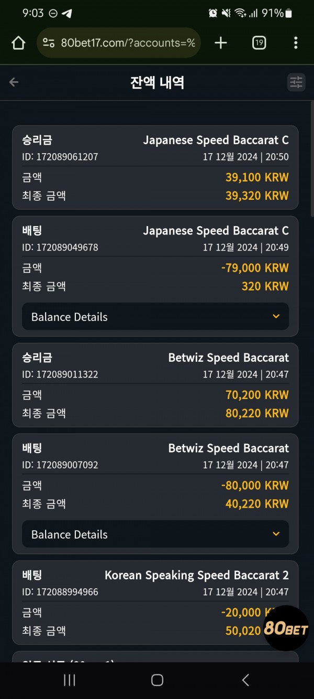314x699 pixels.
Task: Open the tab switcher showing 19
Action: [259, 43]
